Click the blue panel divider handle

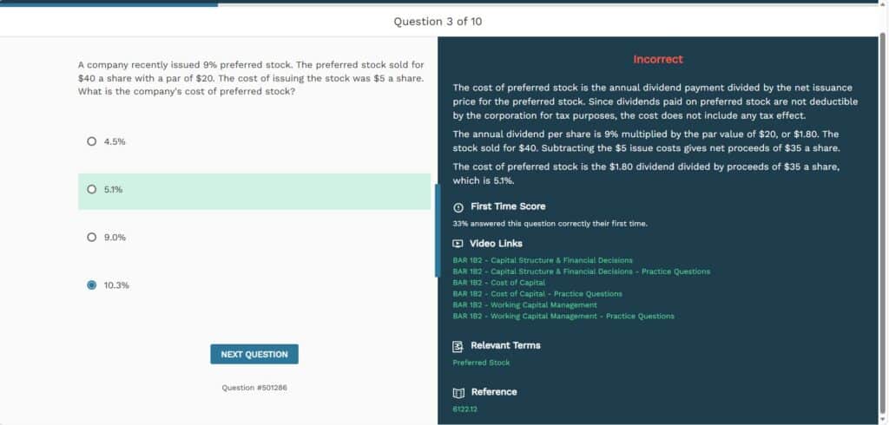tap(438, 230)
